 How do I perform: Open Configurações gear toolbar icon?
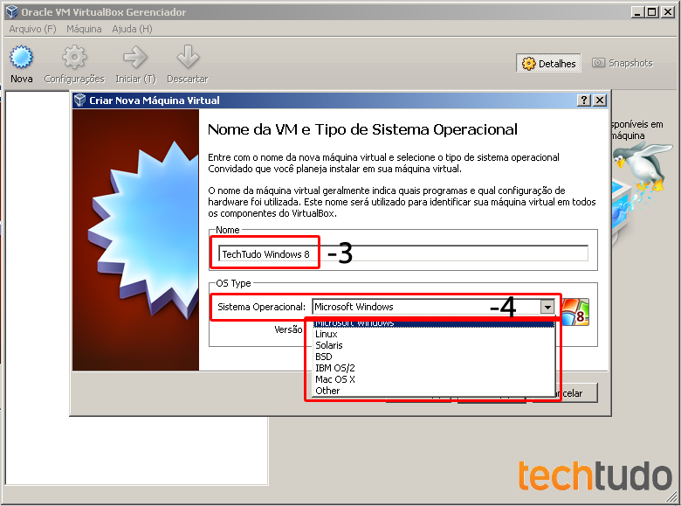[74, 58]
